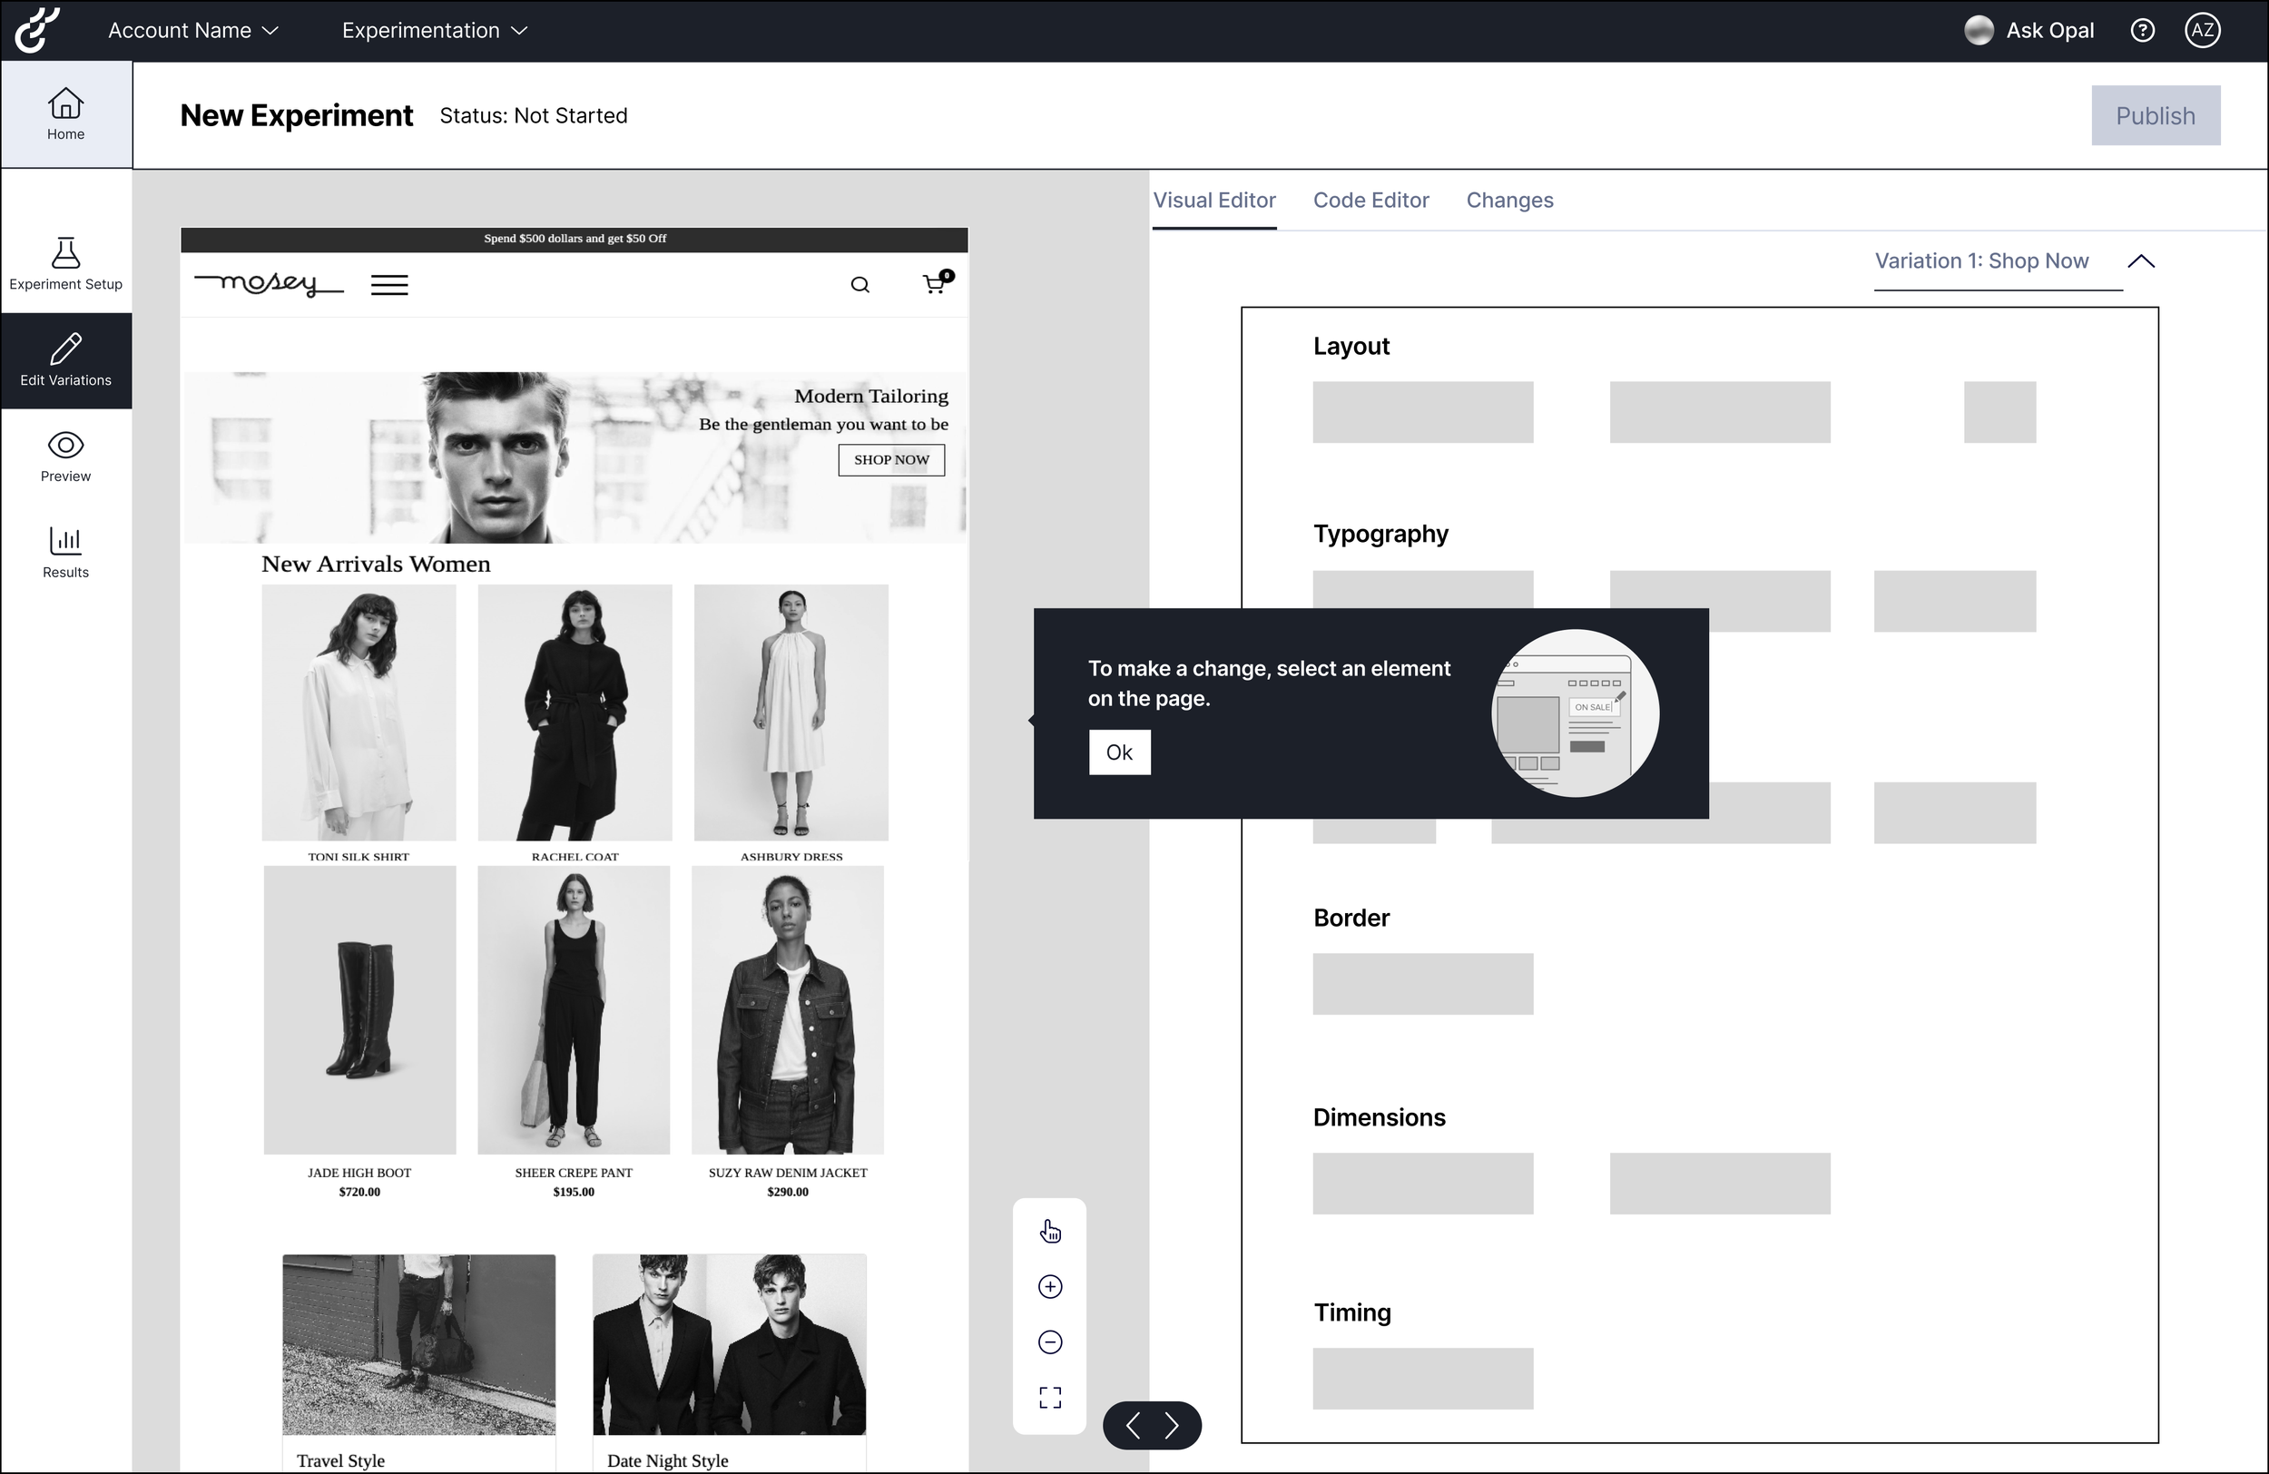This screenshot has height=1474, width=2269.
Task: Switch to the Changes tab
Action: coord(1509,201)
